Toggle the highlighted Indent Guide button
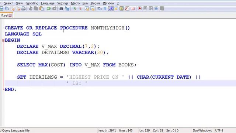Image resolution: width=236 pixels, height=133 pixels. 111,8
